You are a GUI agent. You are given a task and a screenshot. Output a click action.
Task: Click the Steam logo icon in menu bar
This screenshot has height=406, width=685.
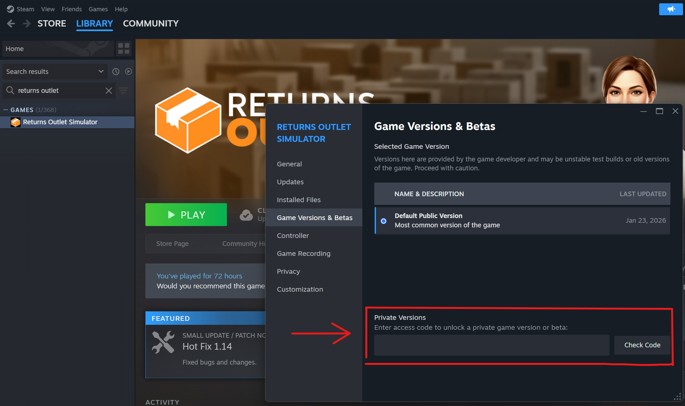[10, 9]
